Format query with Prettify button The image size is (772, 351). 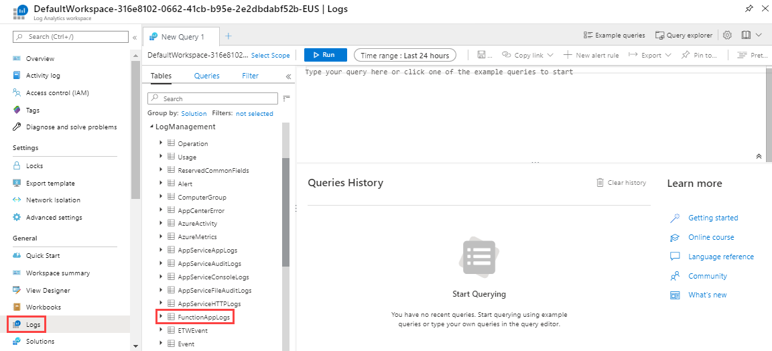click(x=753, y=55)
